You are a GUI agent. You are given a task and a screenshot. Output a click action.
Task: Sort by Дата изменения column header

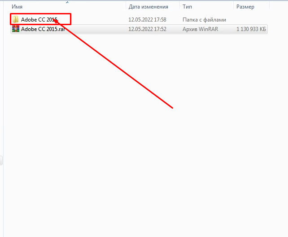point(148,7)
